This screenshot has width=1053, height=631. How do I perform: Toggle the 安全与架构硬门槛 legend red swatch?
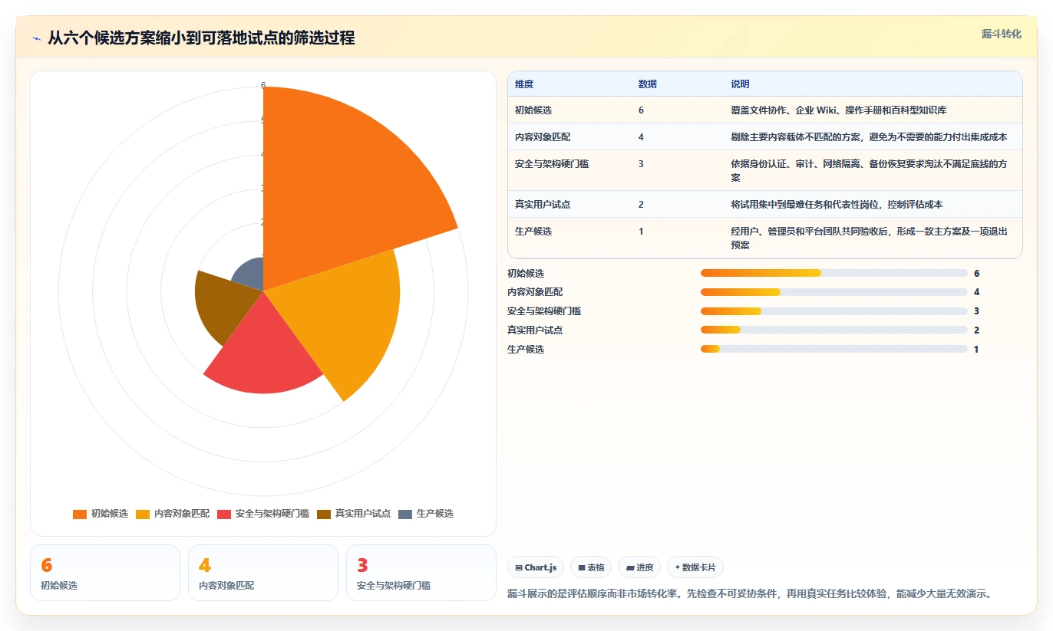(x=224, y=514)
